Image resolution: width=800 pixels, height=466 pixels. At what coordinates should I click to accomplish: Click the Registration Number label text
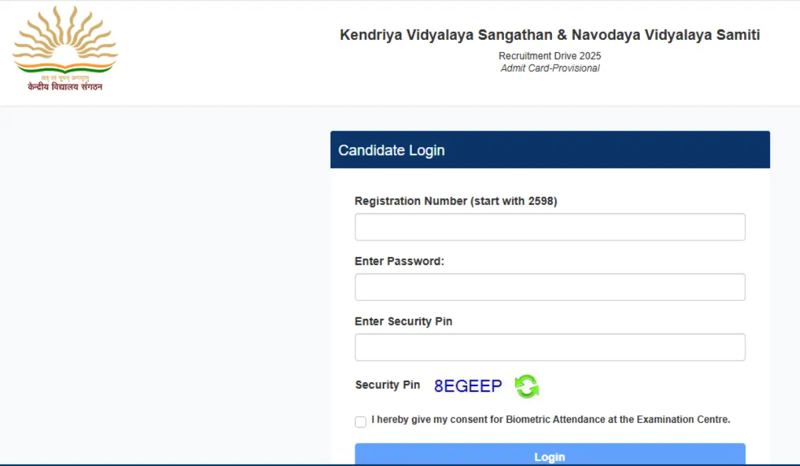[456, 200]
